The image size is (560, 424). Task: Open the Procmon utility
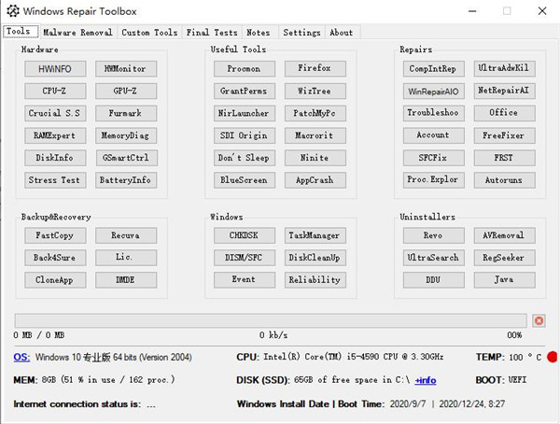[x=244, y=68]
